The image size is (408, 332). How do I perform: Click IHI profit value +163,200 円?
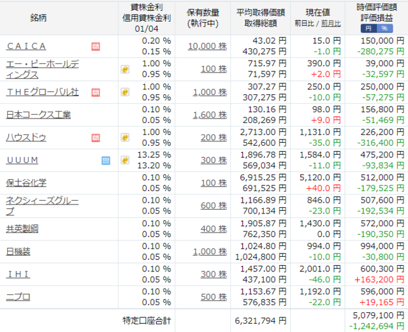tap(379, 280)
